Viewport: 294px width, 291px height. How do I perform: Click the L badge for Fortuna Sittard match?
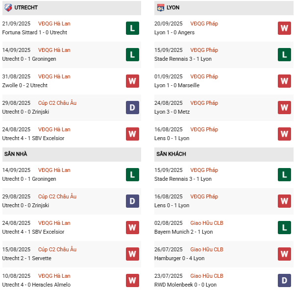tap(132, 28)
